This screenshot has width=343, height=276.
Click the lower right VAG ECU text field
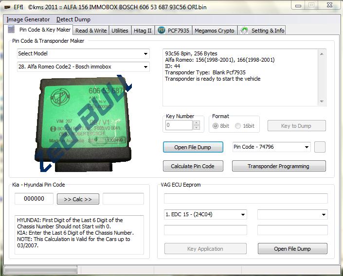[292, 230]
